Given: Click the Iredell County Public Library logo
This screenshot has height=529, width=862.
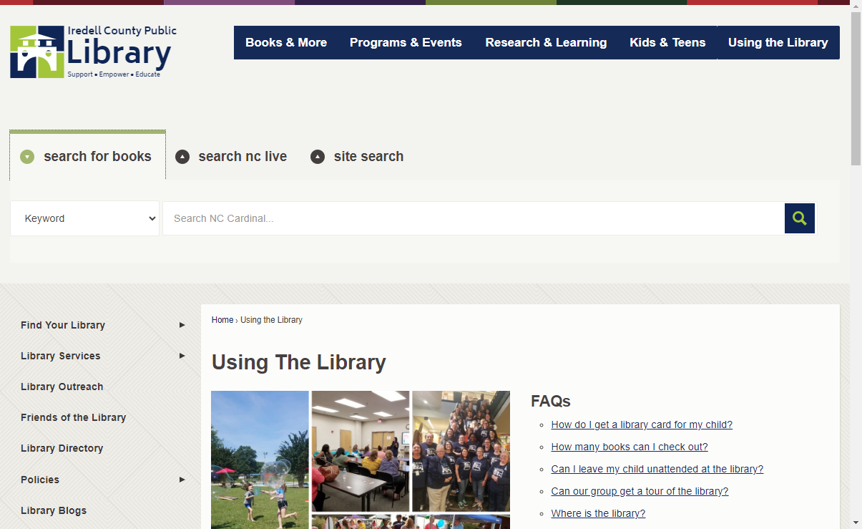Looking at the screenshot, I should [93, 52].
